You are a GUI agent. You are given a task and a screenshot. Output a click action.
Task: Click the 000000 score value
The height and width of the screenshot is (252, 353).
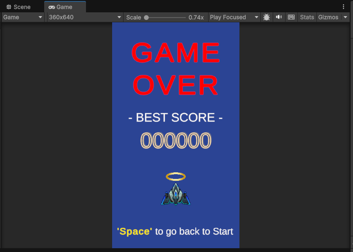pos(176,140)
